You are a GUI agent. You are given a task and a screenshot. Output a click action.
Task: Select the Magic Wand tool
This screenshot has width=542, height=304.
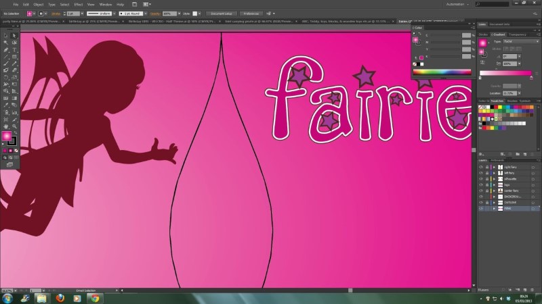pos(6,43)
